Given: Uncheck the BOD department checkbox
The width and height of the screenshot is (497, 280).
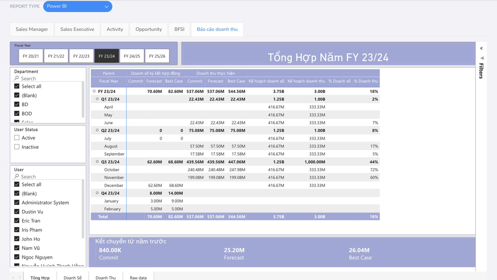Looking at the screenshot, I should coord(17,114).
